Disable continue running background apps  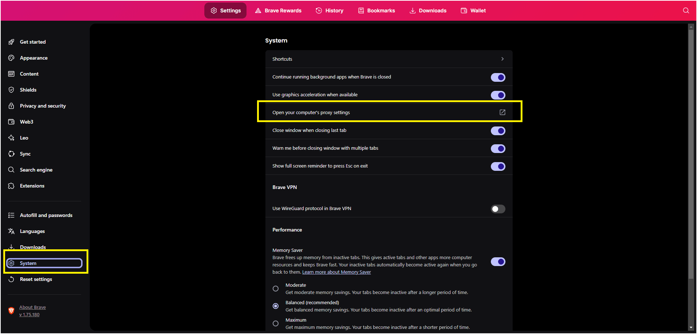[x=498, y=77]
